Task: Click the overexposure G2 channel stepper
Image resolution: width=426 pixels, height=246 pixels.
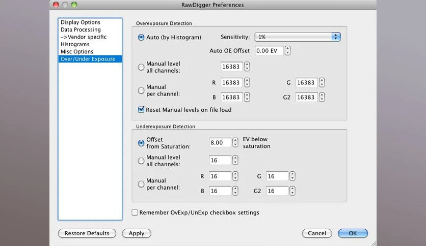Action: click(x=322, y=97)
